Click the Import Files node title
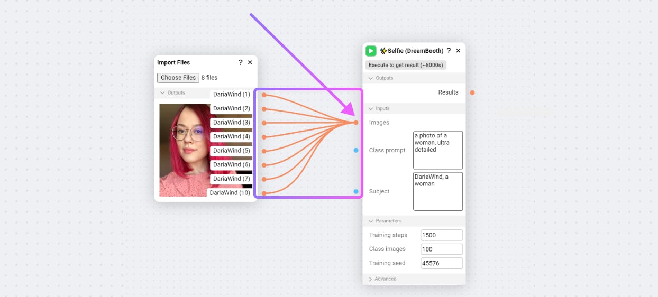Viewport: 658px width, 297px height. click(x=173, y=62)
